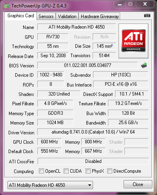157x195 pixels.
Task: Click the camera screenshot icon
Action: coord(147,16)
